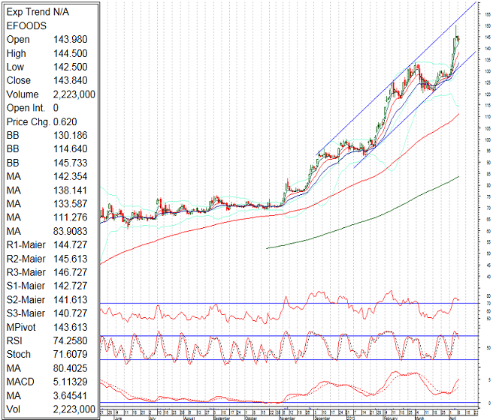Click the Close value 143.840
This screenshot has width=496, height=420.
[x=73, y=80]
